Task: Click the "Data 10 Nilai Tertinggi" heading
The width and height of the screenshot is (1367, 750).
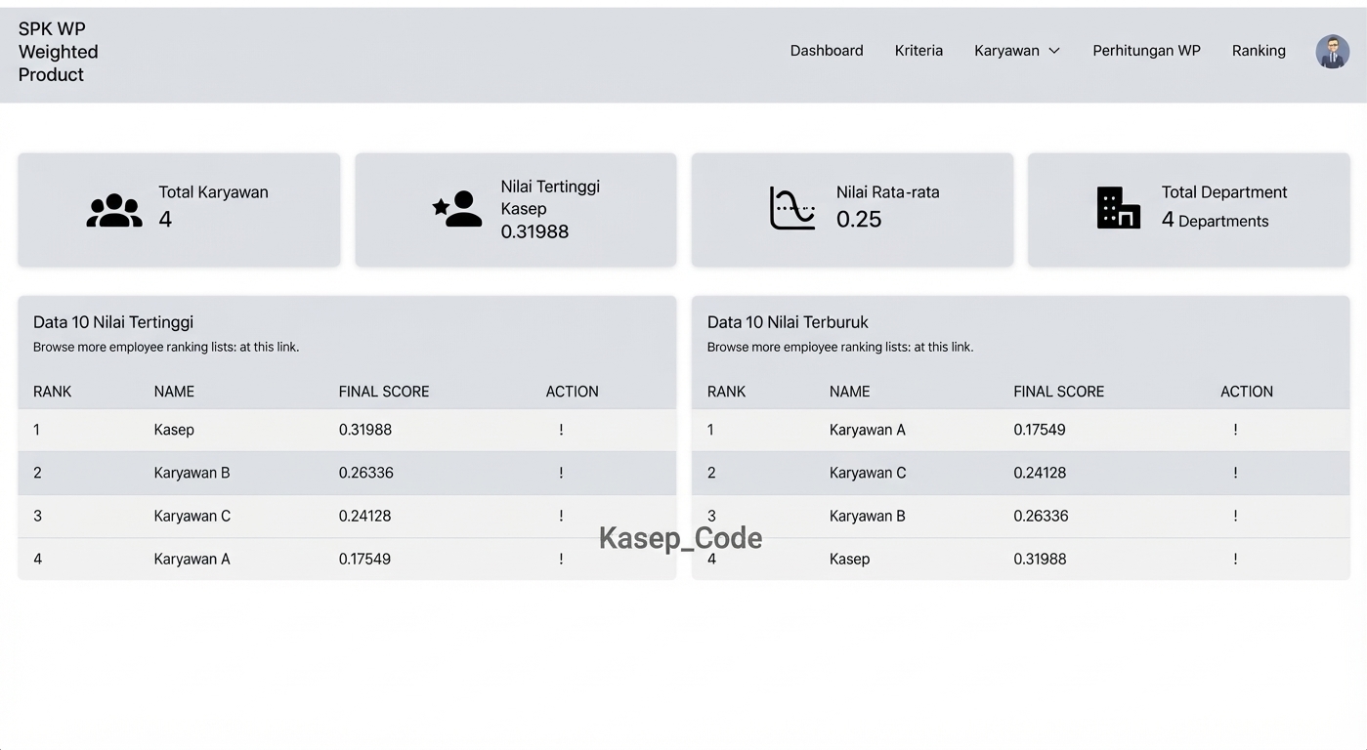Action: [113, 322]
